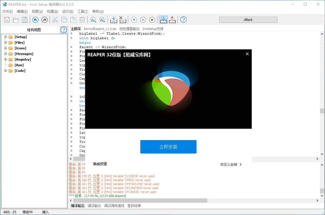Expand 自定义安装 custom install options
The width and height of the screenshot is (325, 215).
(231, 164)
